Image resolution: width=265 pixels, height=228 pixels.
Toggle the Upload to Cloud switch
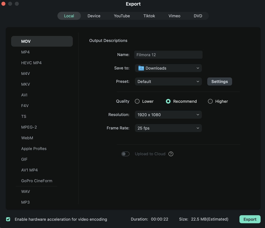pyautogui.click(x=125, y=154)
